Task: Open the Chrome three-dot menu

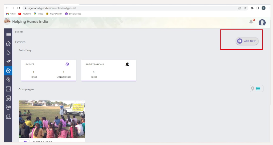Action: click(x=269, y=8)
